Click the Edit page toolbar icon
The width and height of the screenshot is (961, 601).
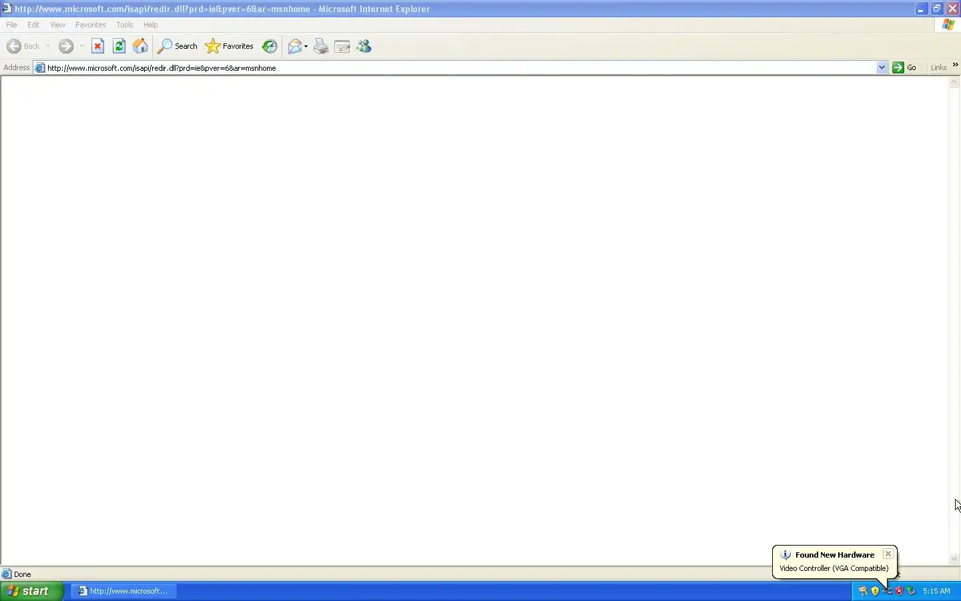[x=342, y=46]
